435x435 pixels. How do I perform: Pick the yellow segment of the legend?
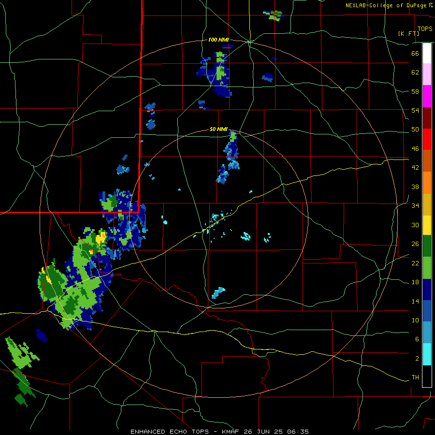coord(427,225)
